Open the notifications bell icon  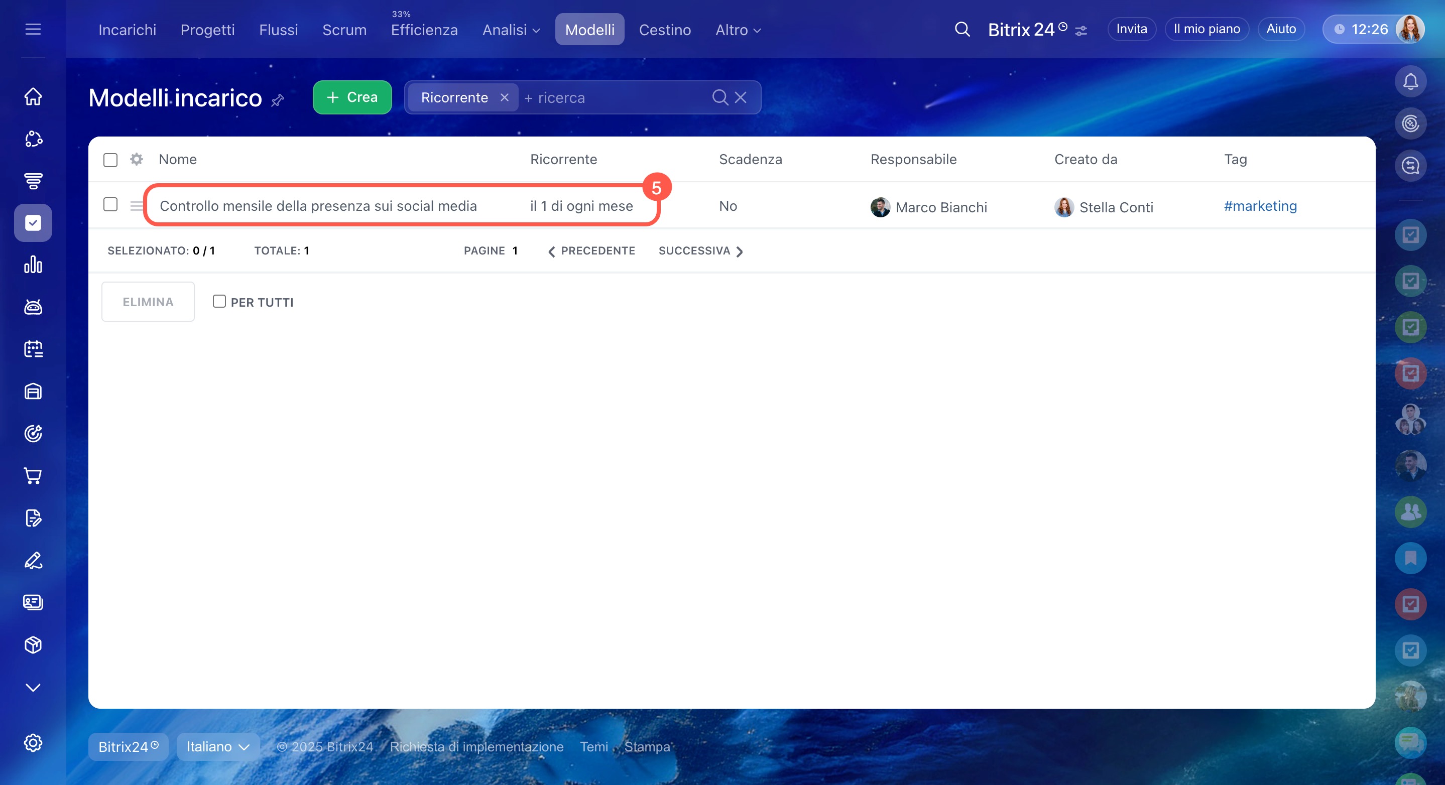[1410, 82]
